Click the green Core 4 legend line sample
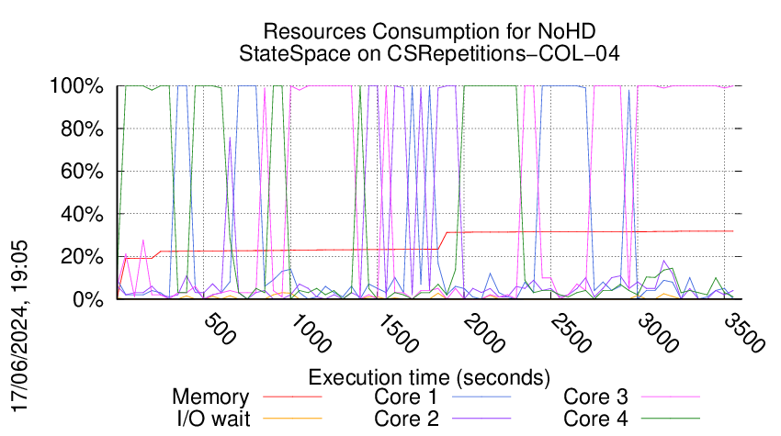Viewport: 781px width, 436px height. click(x=671, y=419)
